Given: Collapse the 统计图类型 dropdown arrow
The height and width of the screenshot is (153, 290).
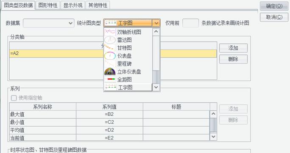Looking at the screenshot, I should click(x=156, y=23).
